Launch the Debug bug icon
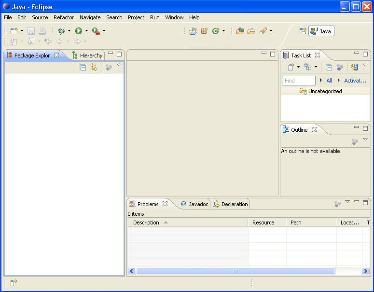The height and width of the screenshot is (292, 374). pos(61,31)
